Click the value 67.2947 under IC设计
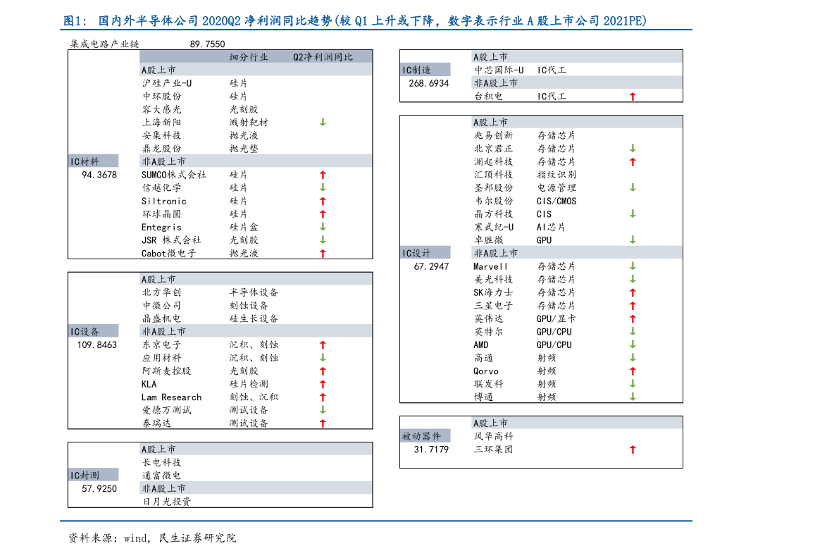 [431, 266]
